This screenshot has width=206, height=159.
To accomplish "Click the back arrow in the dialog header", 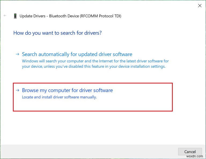I will click(x=5, y=15).
